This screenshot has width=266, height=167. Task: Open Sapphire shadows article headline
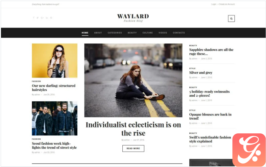tap(211, 52)
